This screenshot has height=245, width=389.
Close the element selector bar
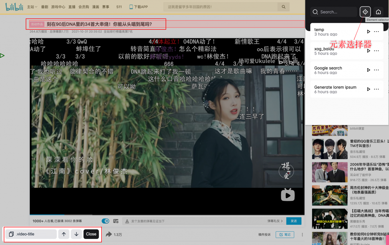(x=91, y=234)
